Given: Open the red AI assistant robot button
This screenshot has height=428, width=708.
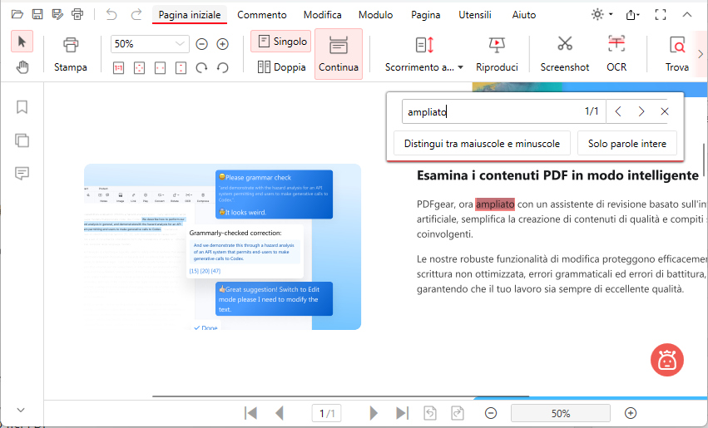Looking at the screenshot, I should [x=667, y=360].
